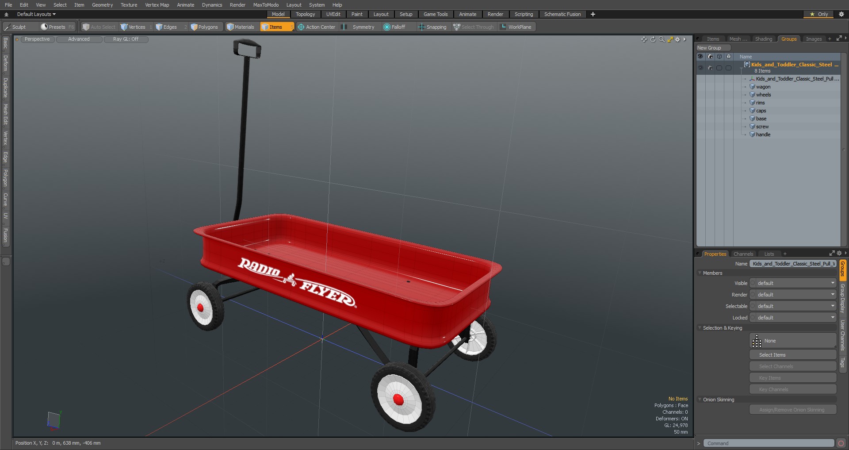Toggle Snapping
The image size is (849, 450).
tap(432, 27)
